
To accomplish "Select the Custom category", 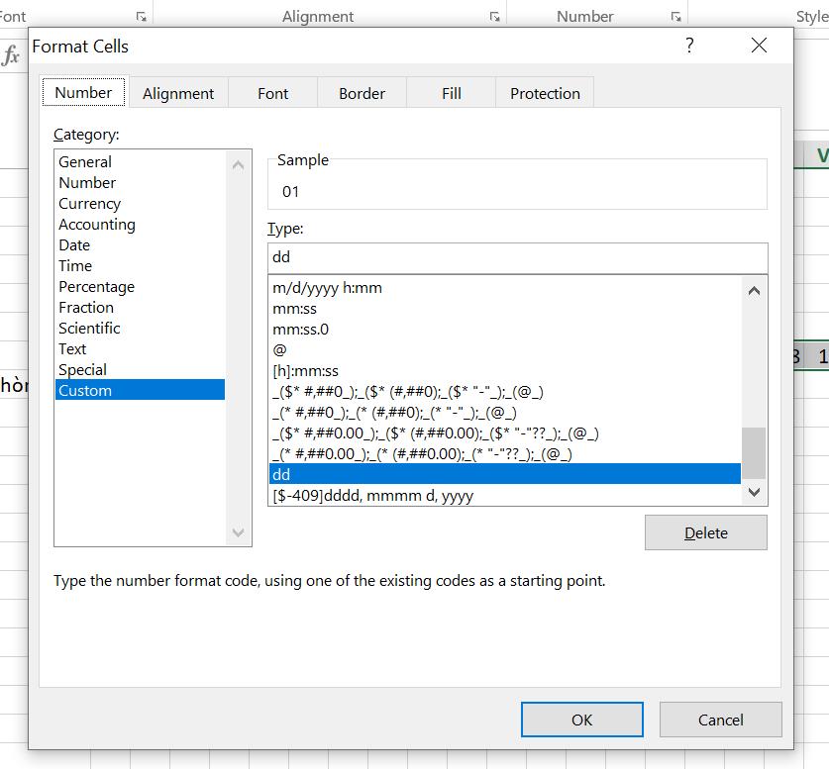I will tap(140, 390).
